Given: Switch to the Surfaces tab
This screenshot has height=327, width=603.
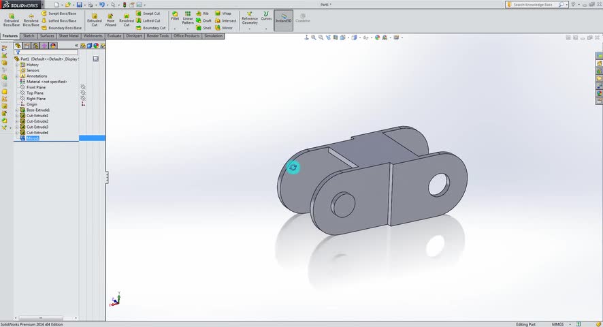Looking at the screenshot, I should point(47,36).
